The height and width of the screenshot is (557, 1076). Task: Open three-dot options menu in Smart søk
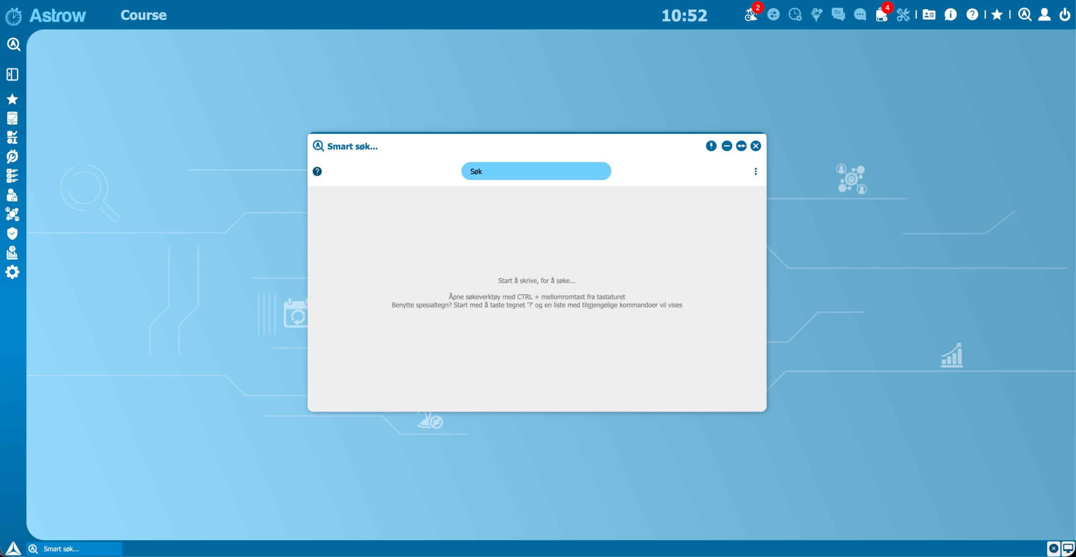[x=755, y=171]
